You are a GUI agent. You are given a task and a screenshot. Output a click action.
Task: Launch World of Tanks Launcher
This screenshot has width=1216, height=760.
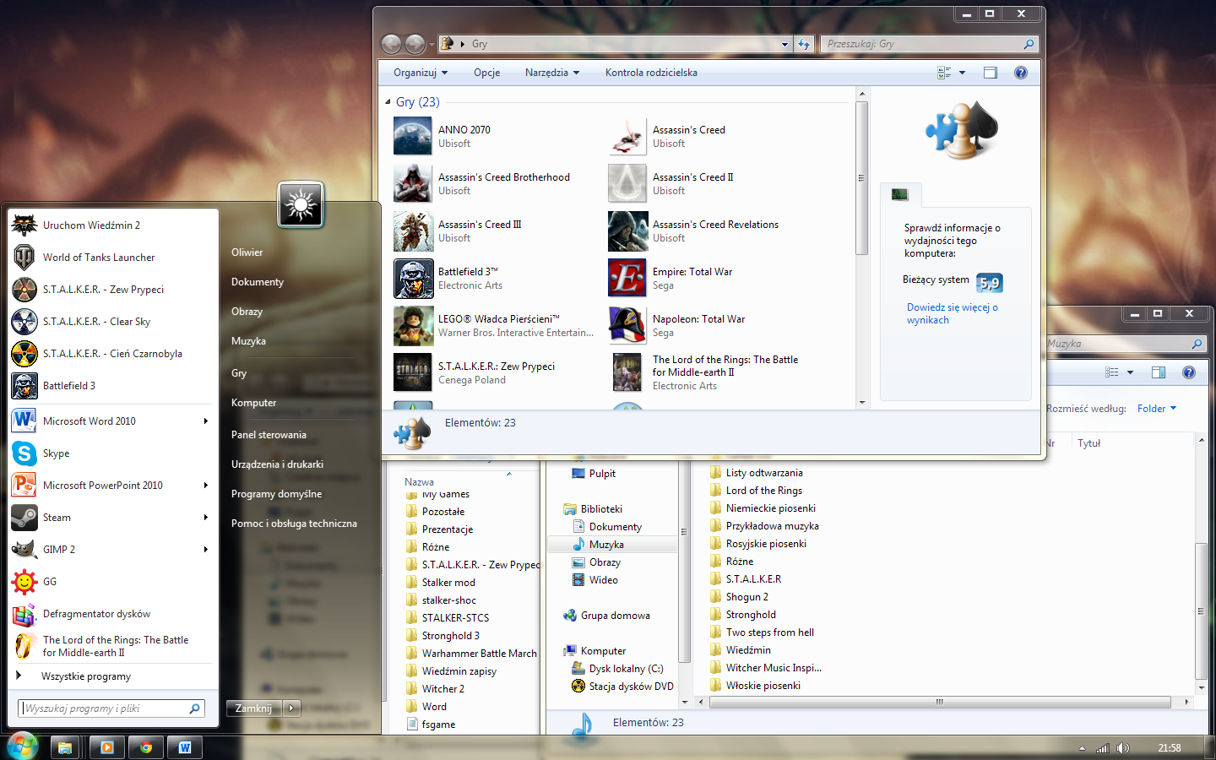(x=113, y=258)
